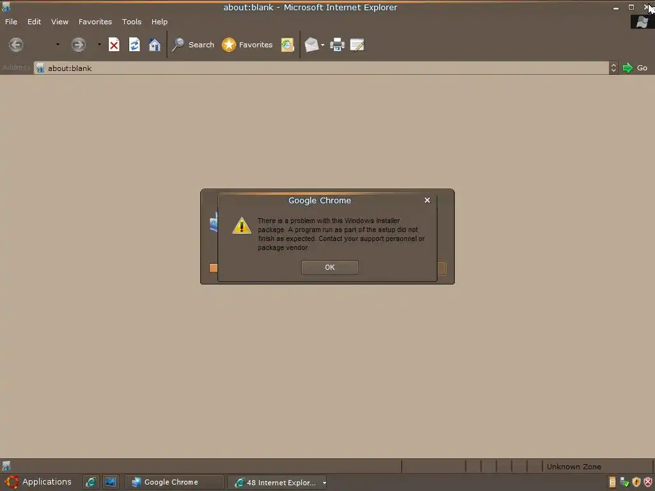Click the Edit page notepad icon
Viewport: 655px width, 491px height.
coord(357,45)
